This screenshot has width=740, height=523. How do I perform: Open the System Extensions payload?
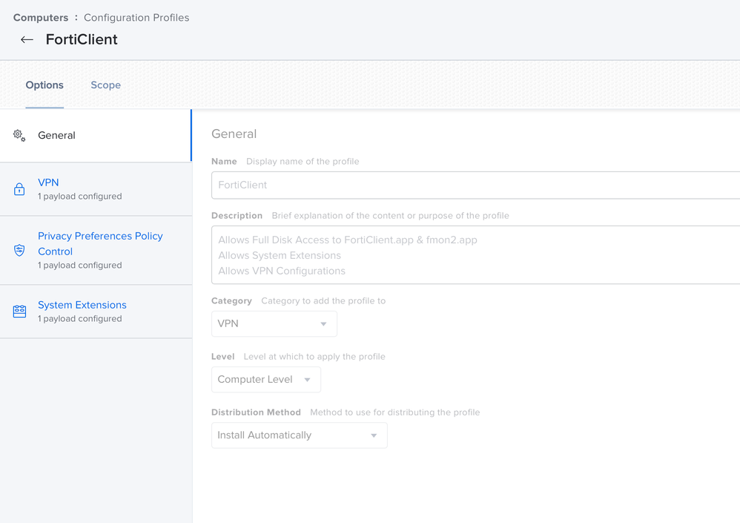(x=96, y=312)
